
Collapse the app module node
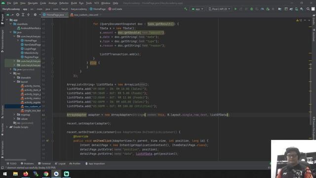7,20
